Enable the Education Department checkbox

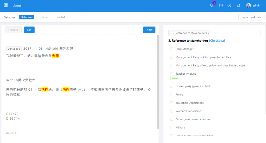[x=172, y=103]
